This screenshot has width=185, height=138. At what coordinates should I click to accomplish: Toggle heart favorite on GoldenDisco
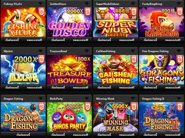point(87,4)
